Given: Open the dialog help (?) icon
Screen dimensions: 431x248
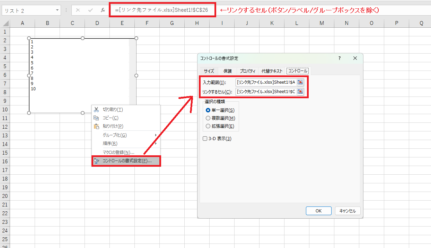Looking at the screenshot, I should 339,58.
